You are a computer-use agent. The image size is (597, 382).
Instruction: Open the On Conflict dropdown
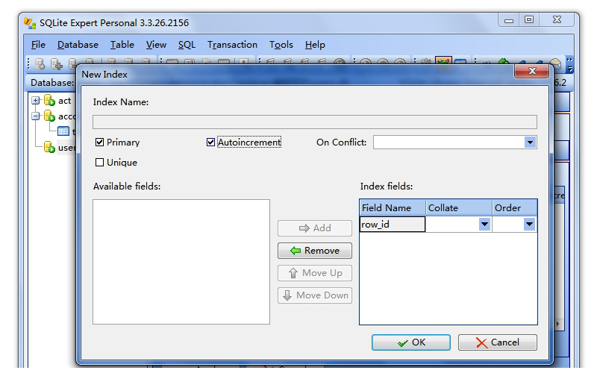coord(530,143)
